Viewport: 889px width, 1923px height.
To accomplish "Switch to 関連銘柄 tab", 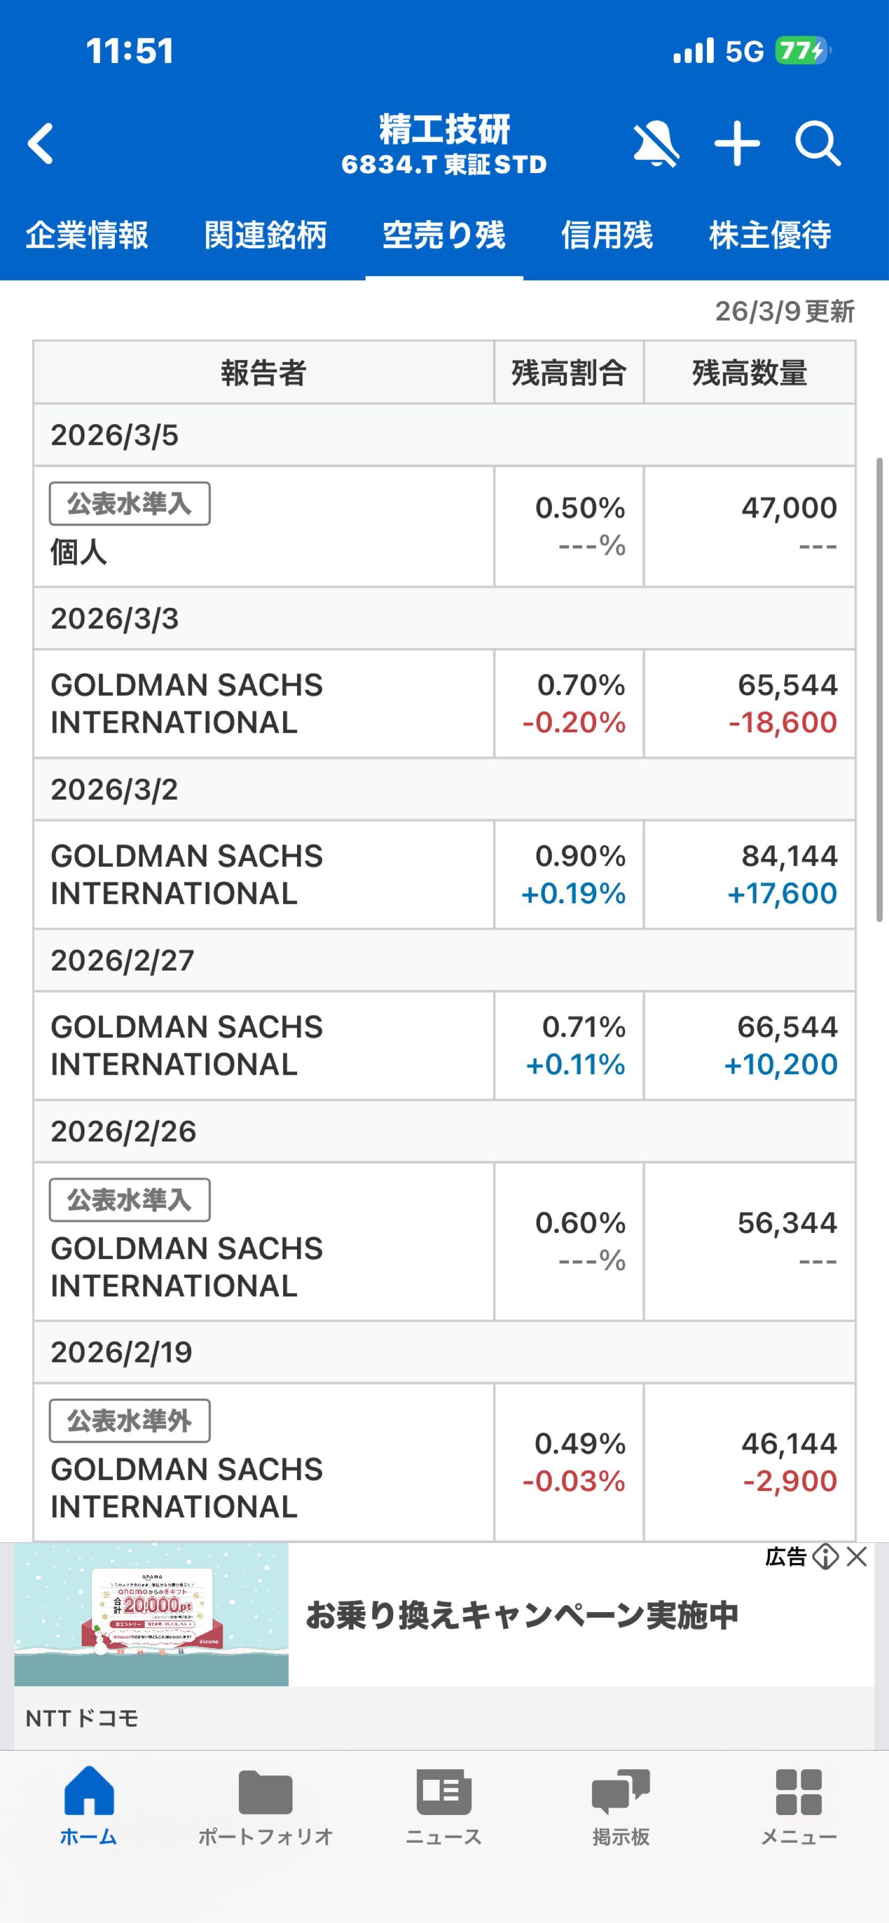I will (265, 235).
